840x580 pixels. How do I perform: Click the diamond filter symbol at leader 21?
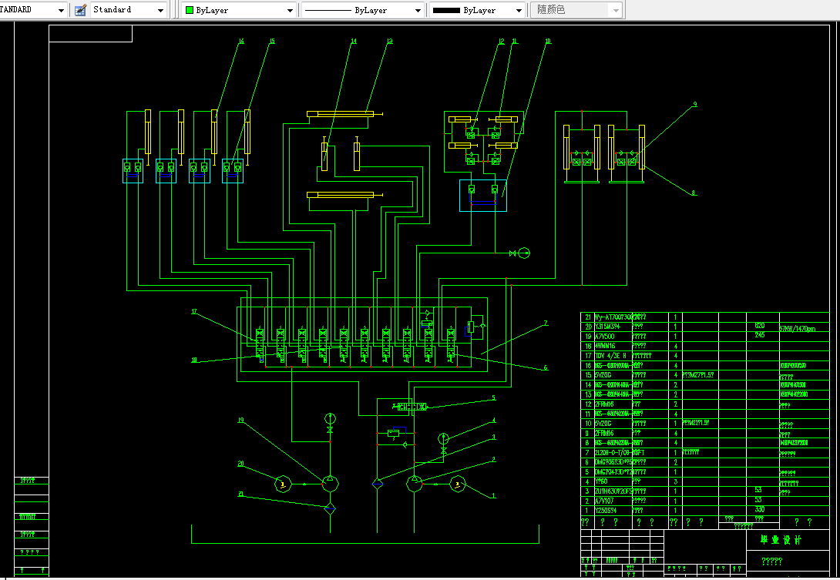(330, 509)
